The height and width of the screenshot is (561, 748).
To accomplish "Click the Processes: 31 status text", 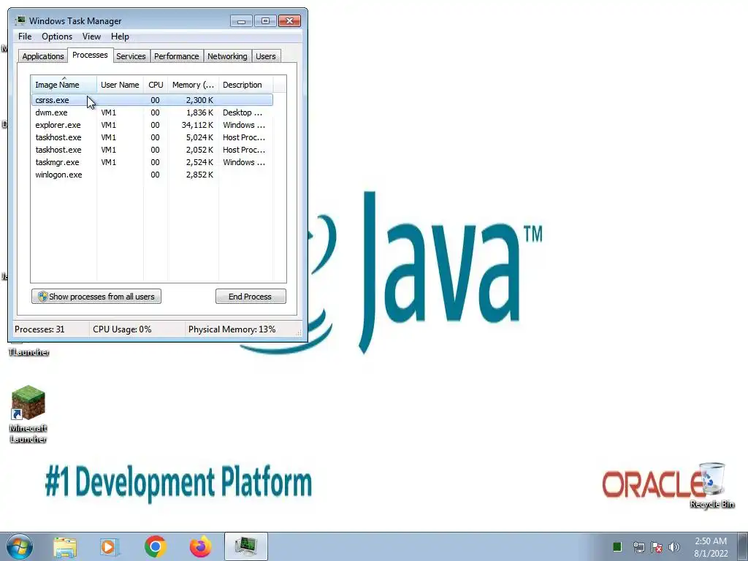I will (x=39, y=329).
